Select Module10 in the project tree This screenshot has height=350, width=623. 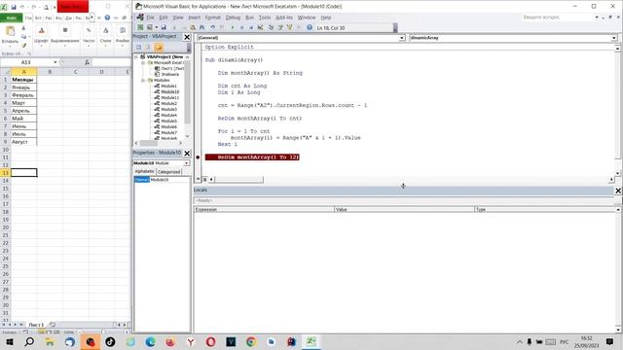click(x=169, y=91)
